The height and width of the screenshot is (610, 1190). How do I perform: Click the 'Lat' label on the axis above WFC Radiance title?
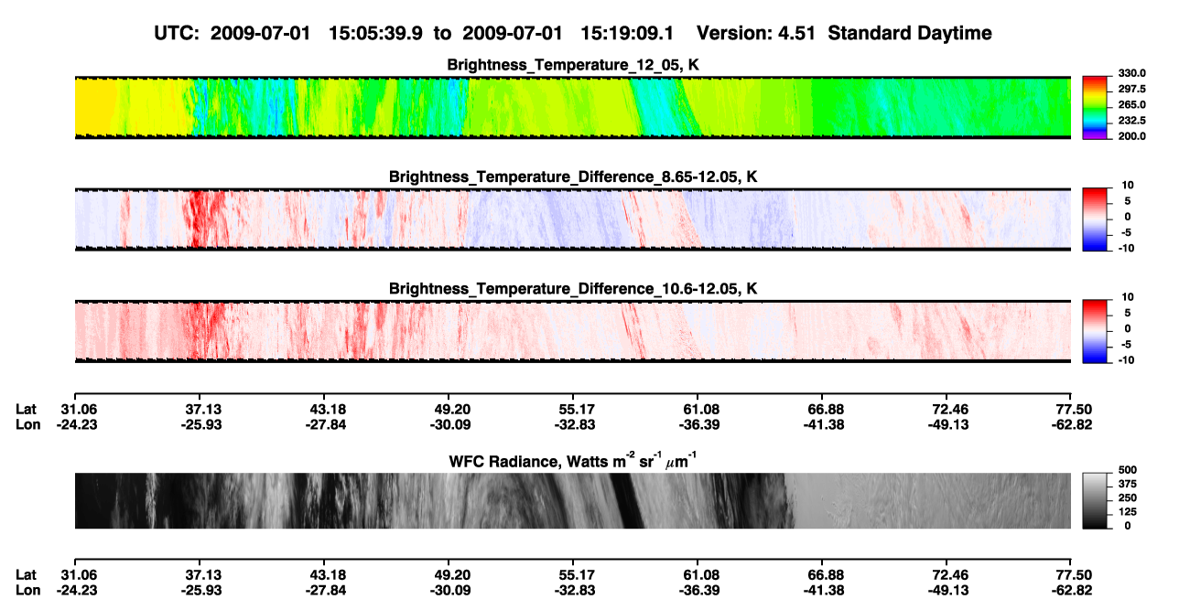26,410
